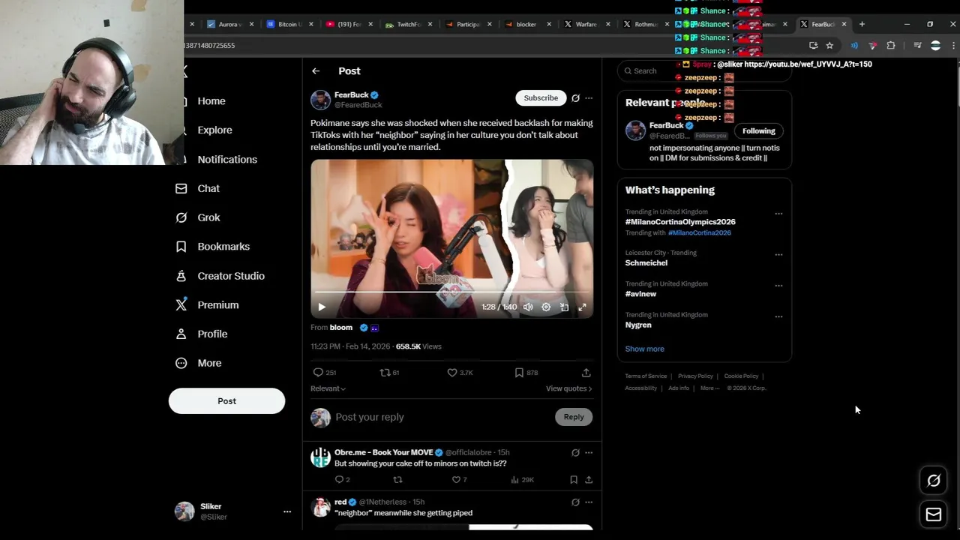Toggle picture-in-picture on the video
This screenshot has width=960, height=540.
coord(564,307)
